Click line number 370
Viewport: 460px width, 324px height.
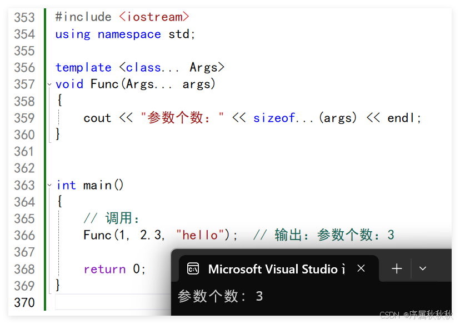click(x=24, y=302)
